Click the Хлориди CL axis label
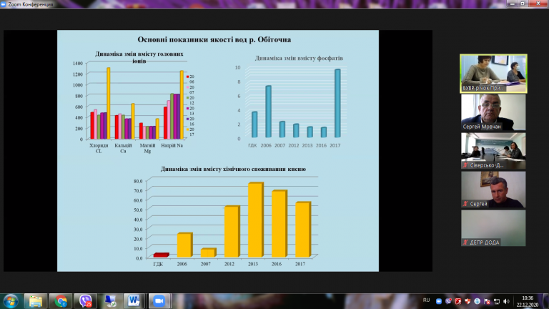The width and height of the screenshot is (549, 309). pyautogui.click(x=99, y=148)
